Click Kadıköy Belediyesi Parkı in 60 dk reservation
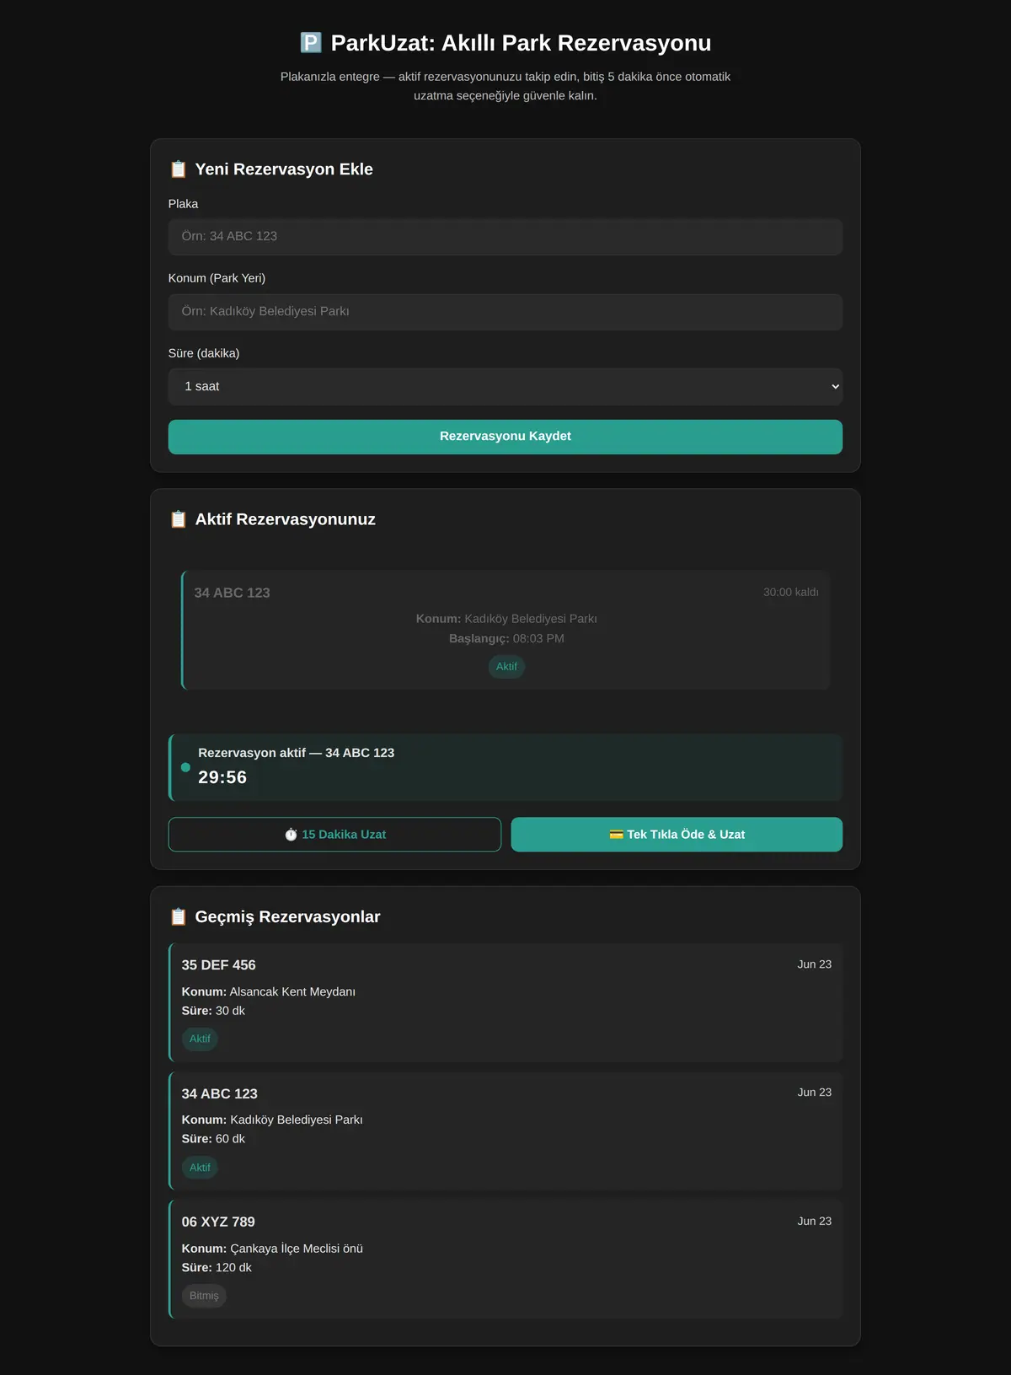Screen dimensions: 1011x1375 pos(296,1120)
